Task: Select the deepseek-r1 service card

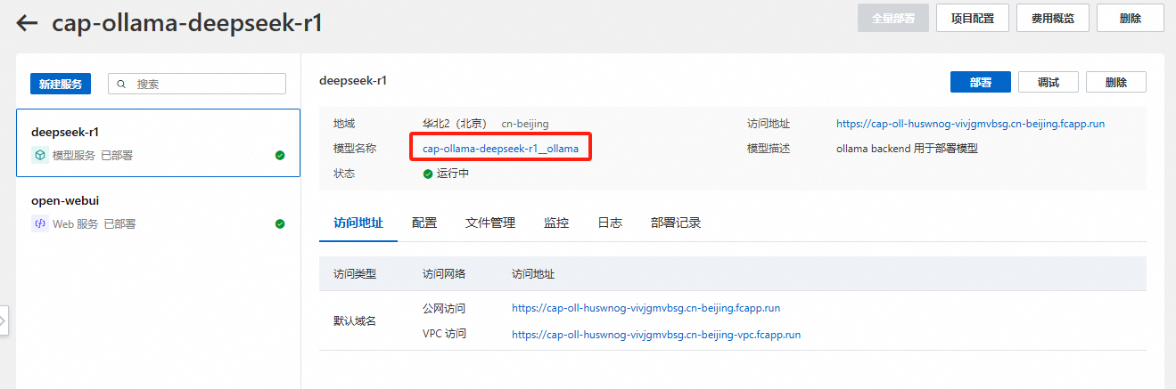Action: coord(158,143)
